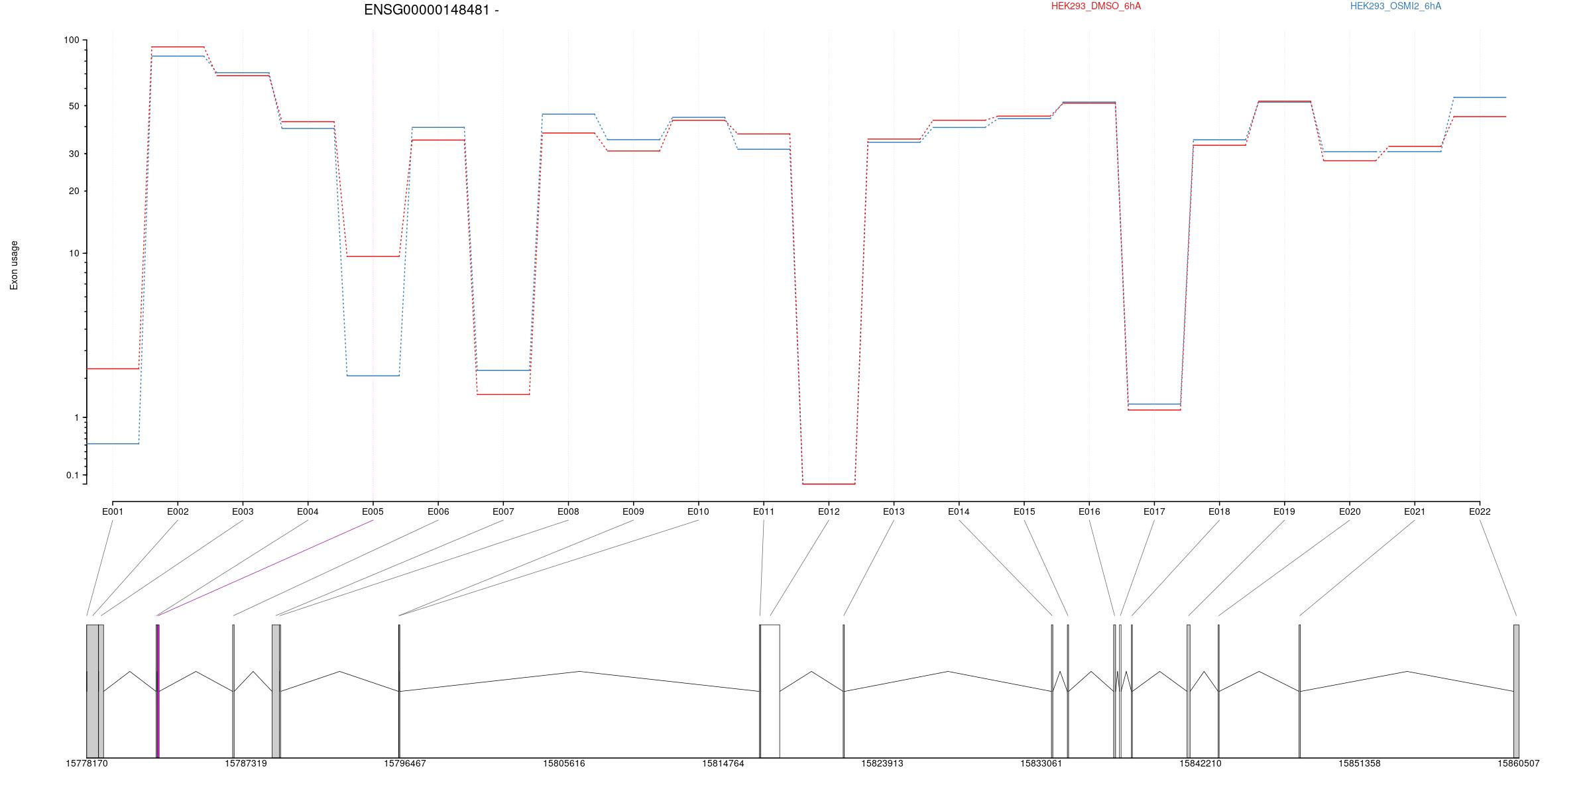Click exon label E021
The height and width of the screenshot is (795, 1591).
pyautogui.click(x=1415, y=511)
